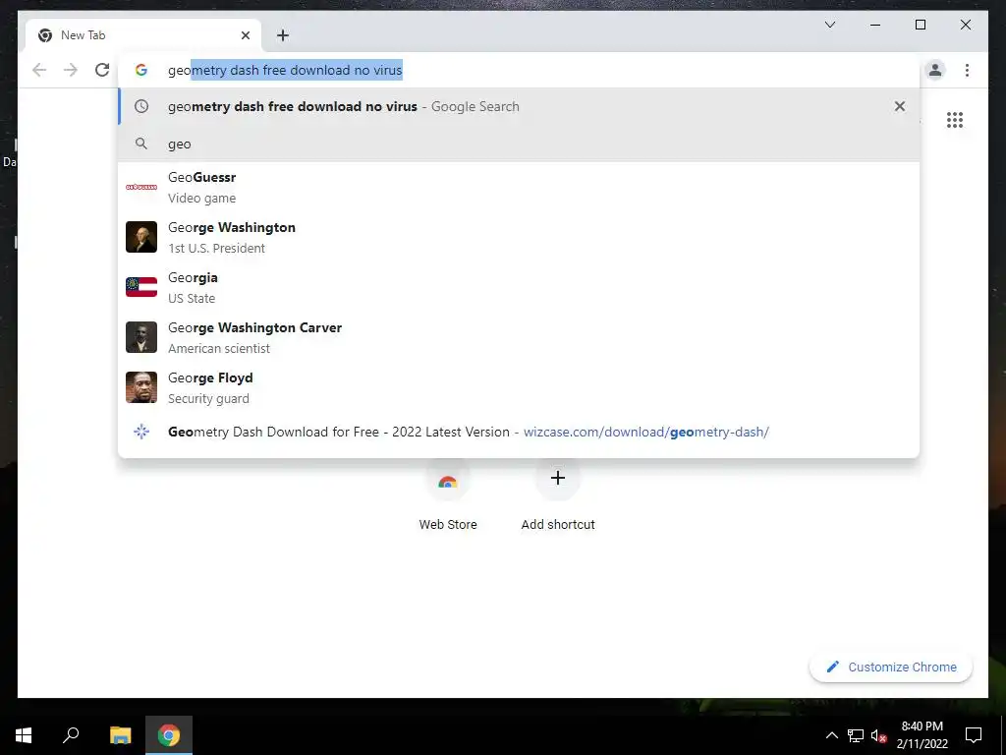Open Chrome's three-dot menu
1006x755 pixels.
point(967,70)
